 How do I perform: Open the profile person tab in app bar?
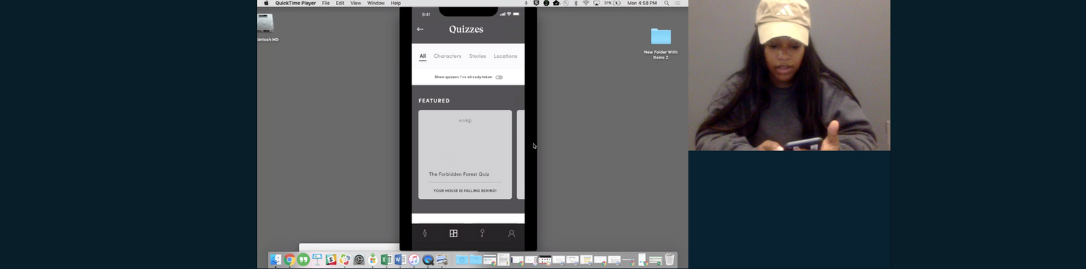pyautogui.click(x=511, y=234)
